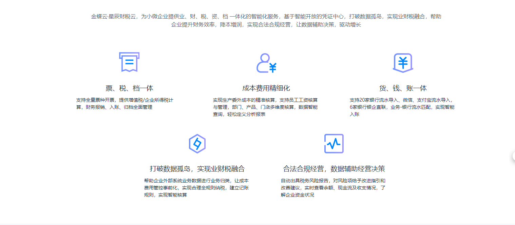Viewport: 515px width, 225px height.
Task: Click intro line starting with 企业提升财务效率
Action: pos(266,25)
